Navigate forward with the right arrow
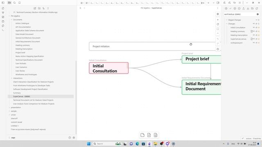 (x=84, y=8)
